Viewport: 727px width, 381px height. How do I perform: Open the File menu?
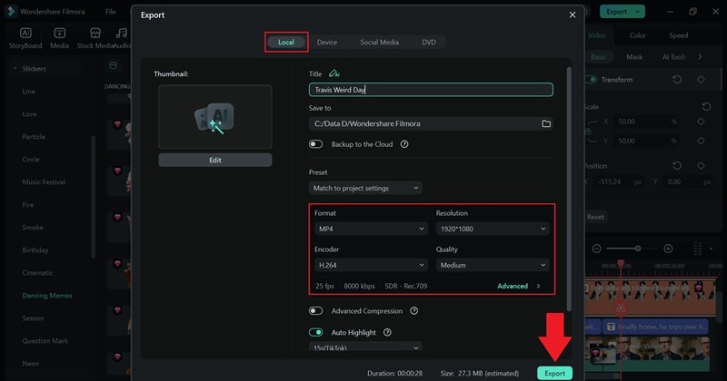110,12
